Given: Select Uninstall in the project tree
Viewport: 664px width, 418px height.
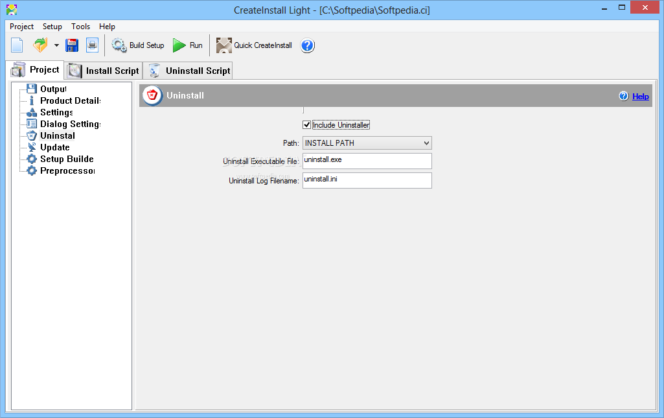Looking at the screenshot, I should click(57, 135).
